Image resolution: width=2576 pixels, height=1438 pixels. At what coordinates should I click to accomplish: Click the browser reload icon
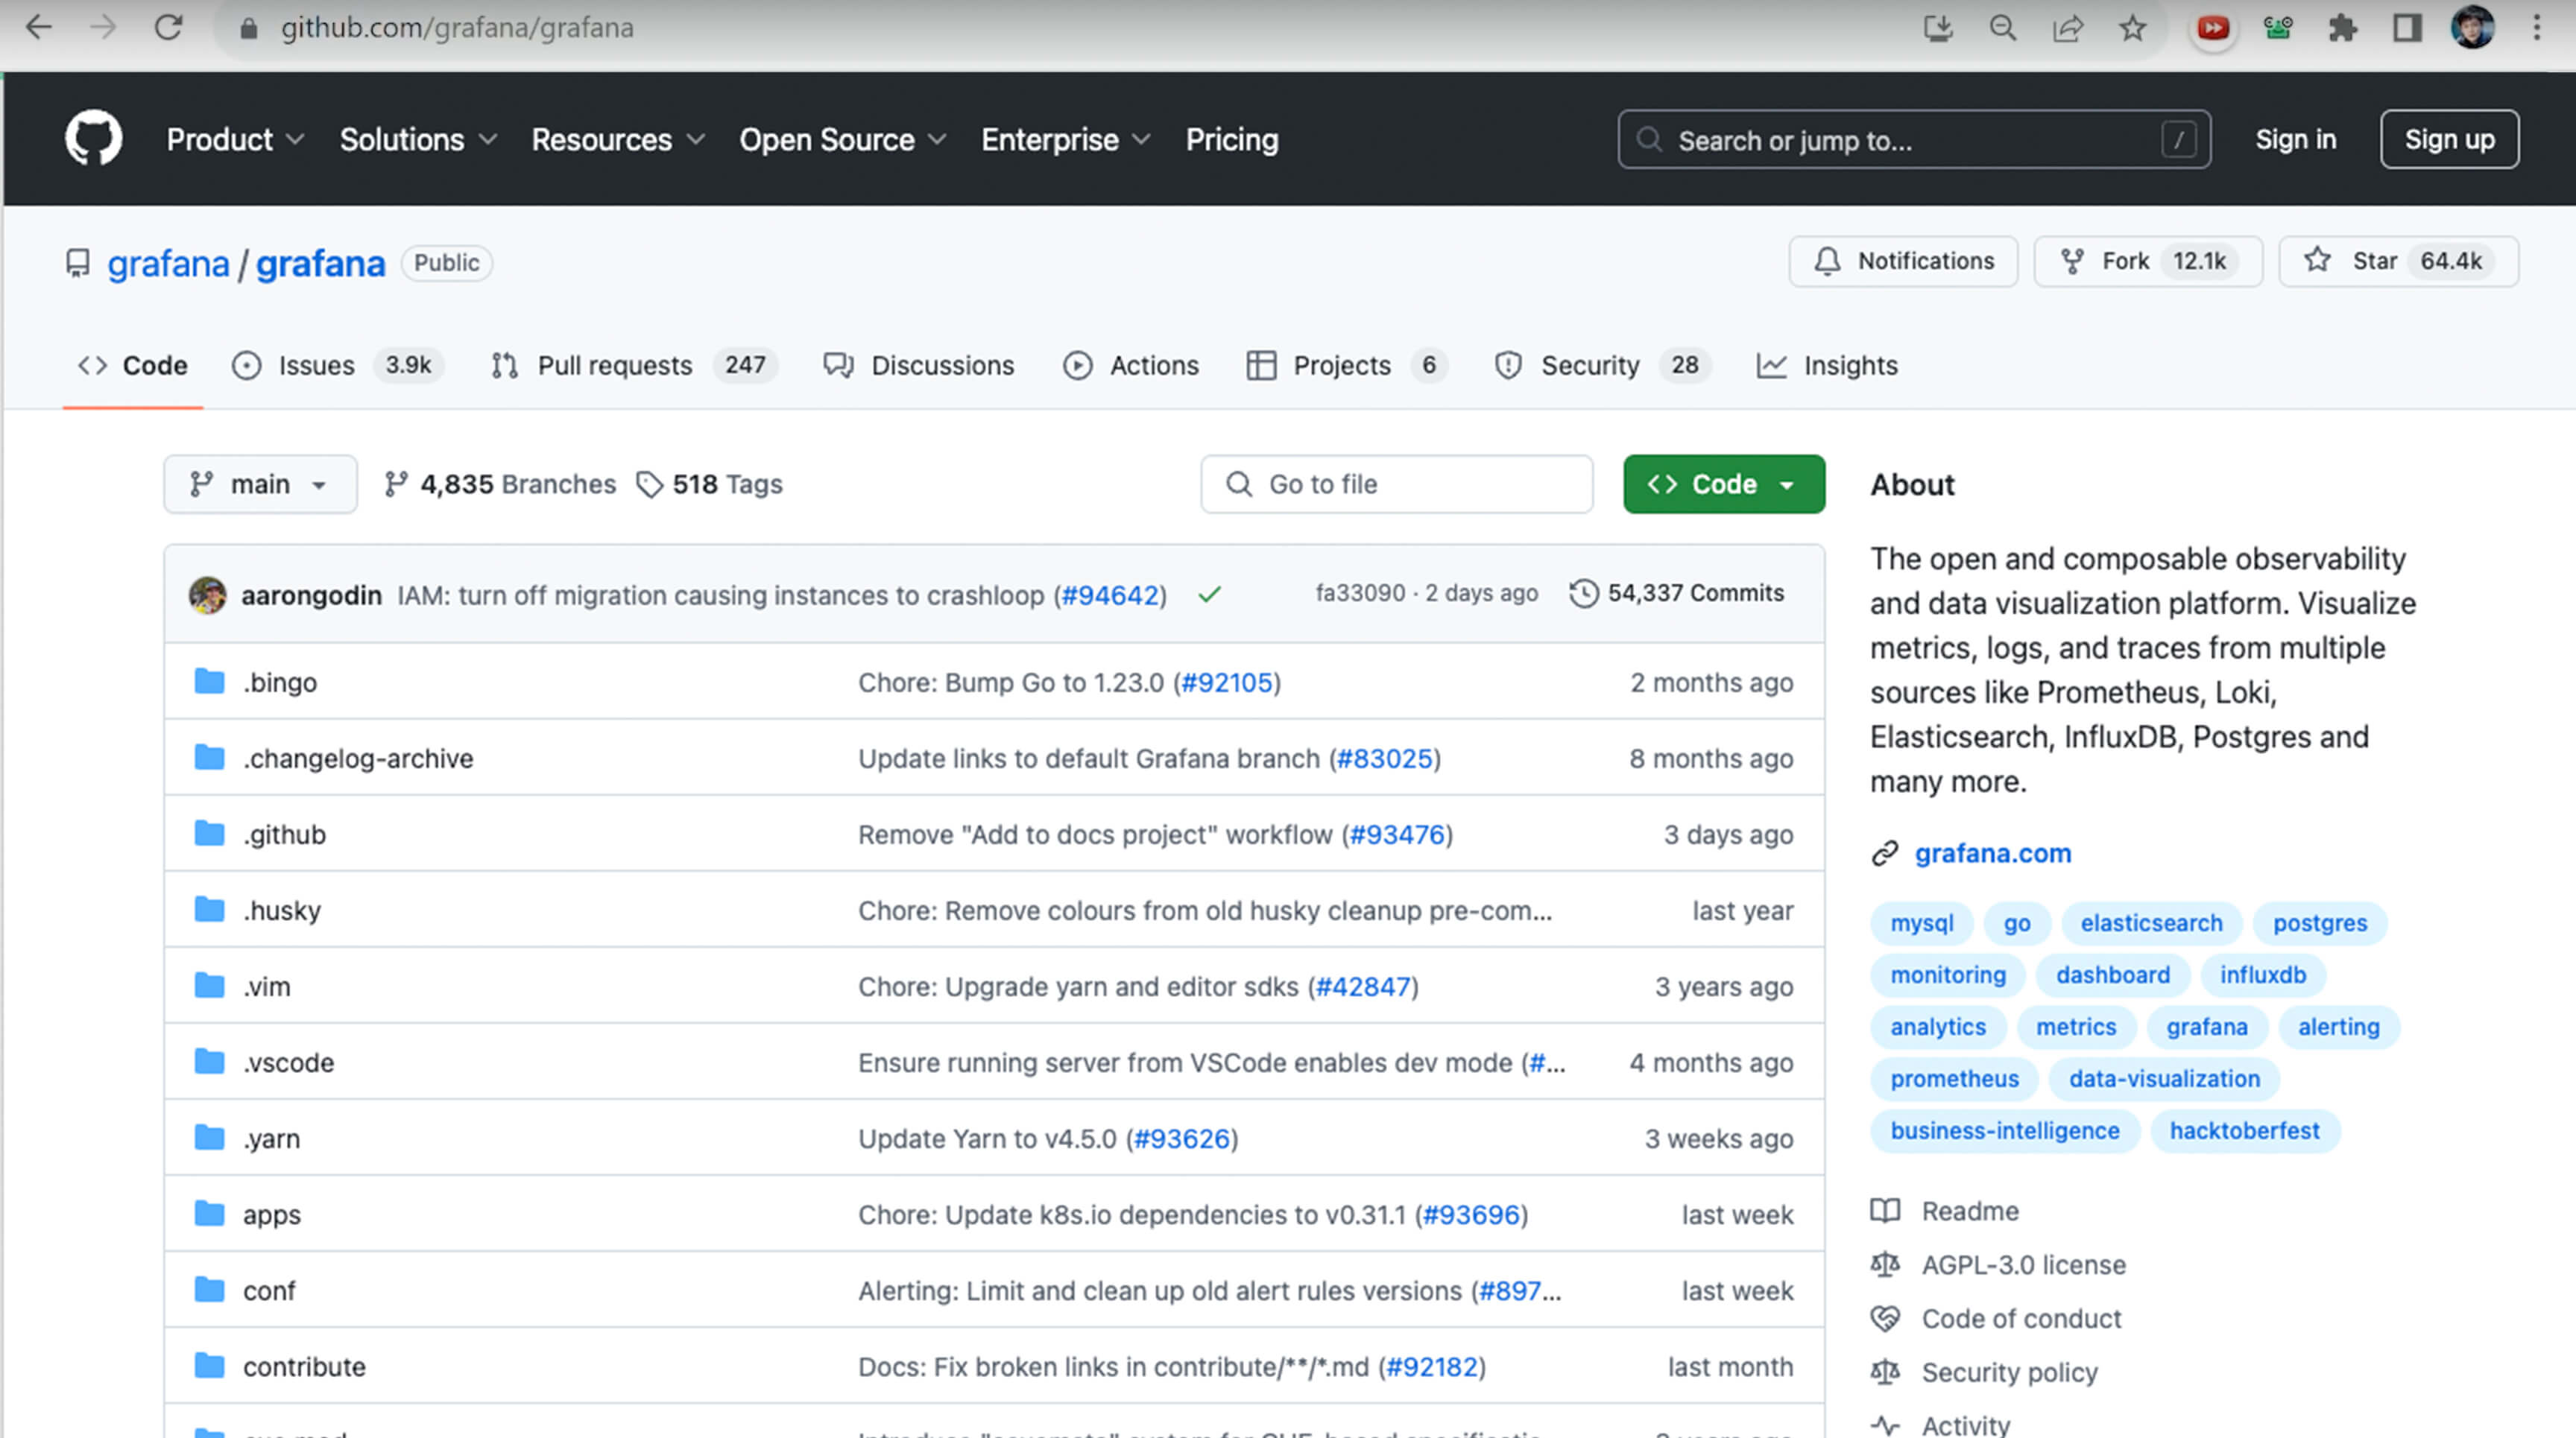point(168,27)
